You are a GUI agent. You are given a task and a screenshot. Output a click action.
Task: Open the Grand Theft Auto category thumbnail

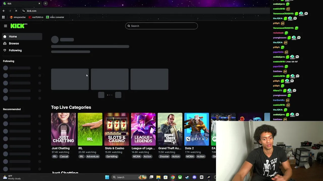pyautogui.click(x=170, y=129)
